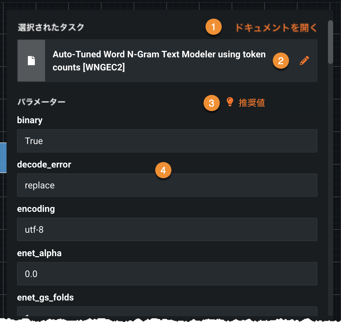341x322 pixels.
Task: Click the パラメーター section heading
Action: [41, 102]
